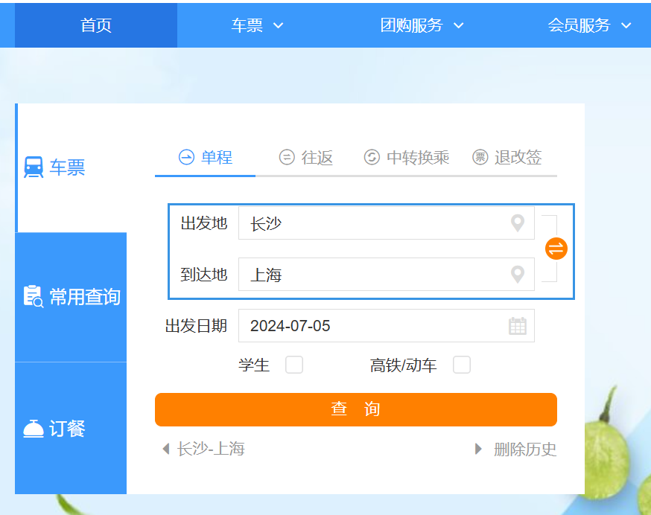Click the location pin in 出发地 field
Screen dimensions: 651x515
518,223
